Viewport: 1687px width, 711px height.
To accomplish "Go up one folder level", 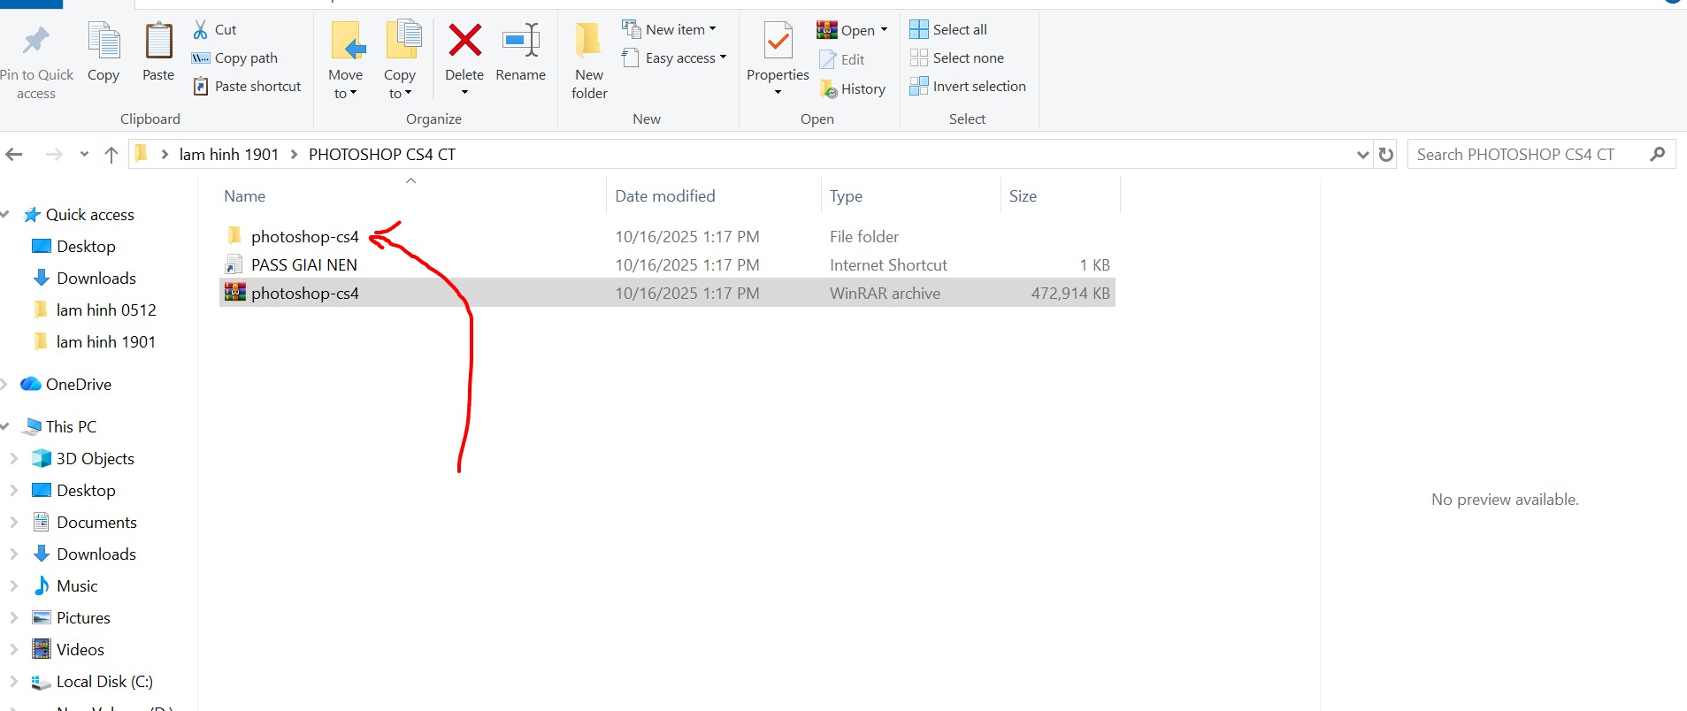I will tap(111, 155).
